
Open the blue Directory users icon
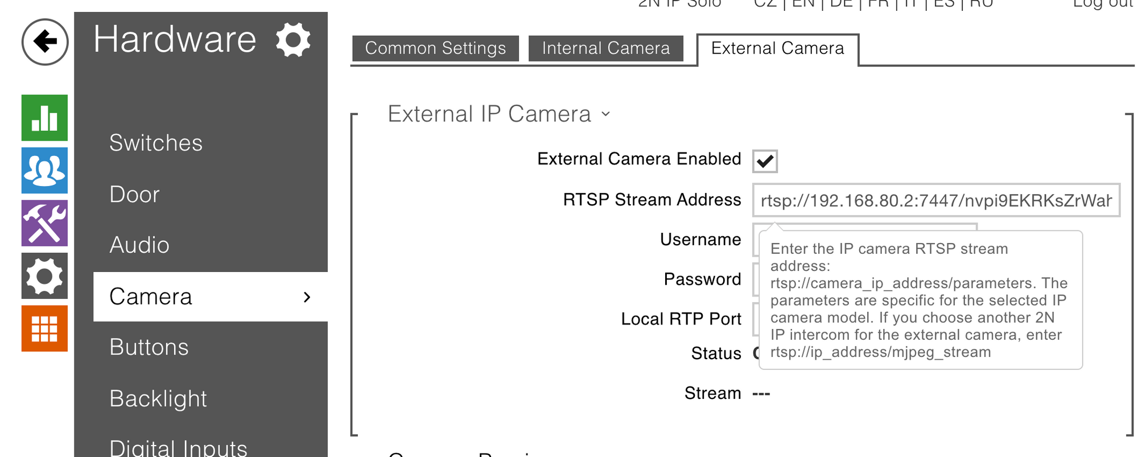(44, 170)
